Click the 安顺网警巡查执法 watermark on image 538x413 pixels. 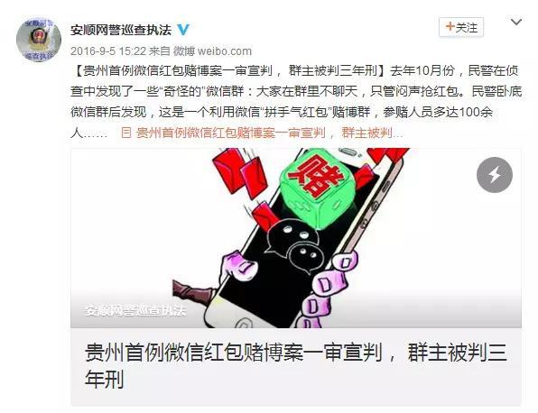[135, 310]
